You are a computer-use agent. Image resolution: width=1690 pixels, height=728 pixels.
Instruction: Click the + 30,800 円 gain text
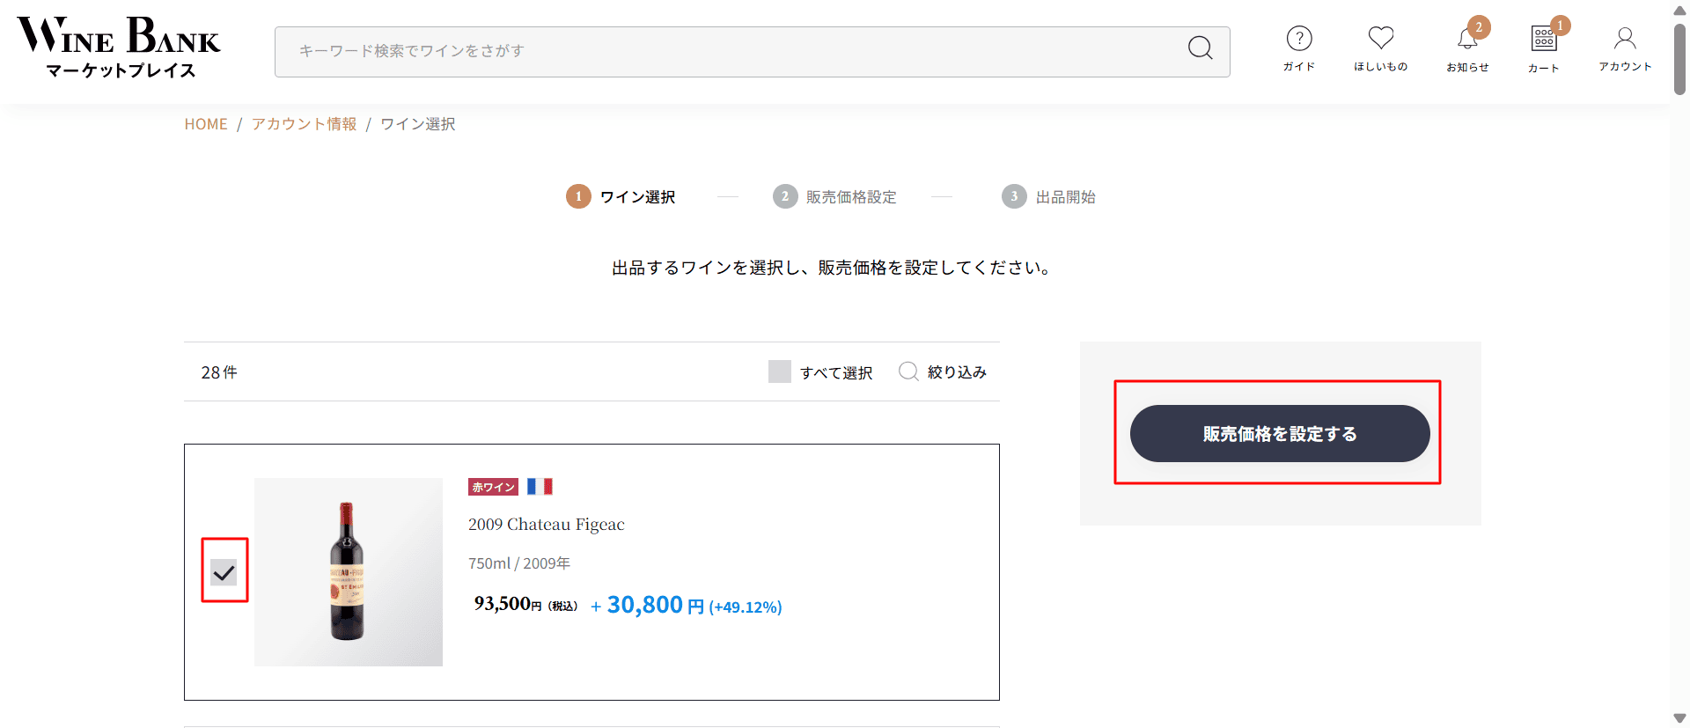687,606
